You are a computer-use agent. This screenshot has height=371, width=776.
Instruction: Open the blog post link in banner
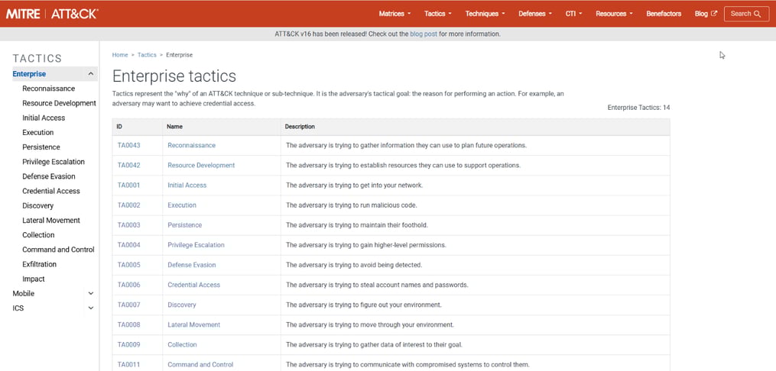point(423,34)
